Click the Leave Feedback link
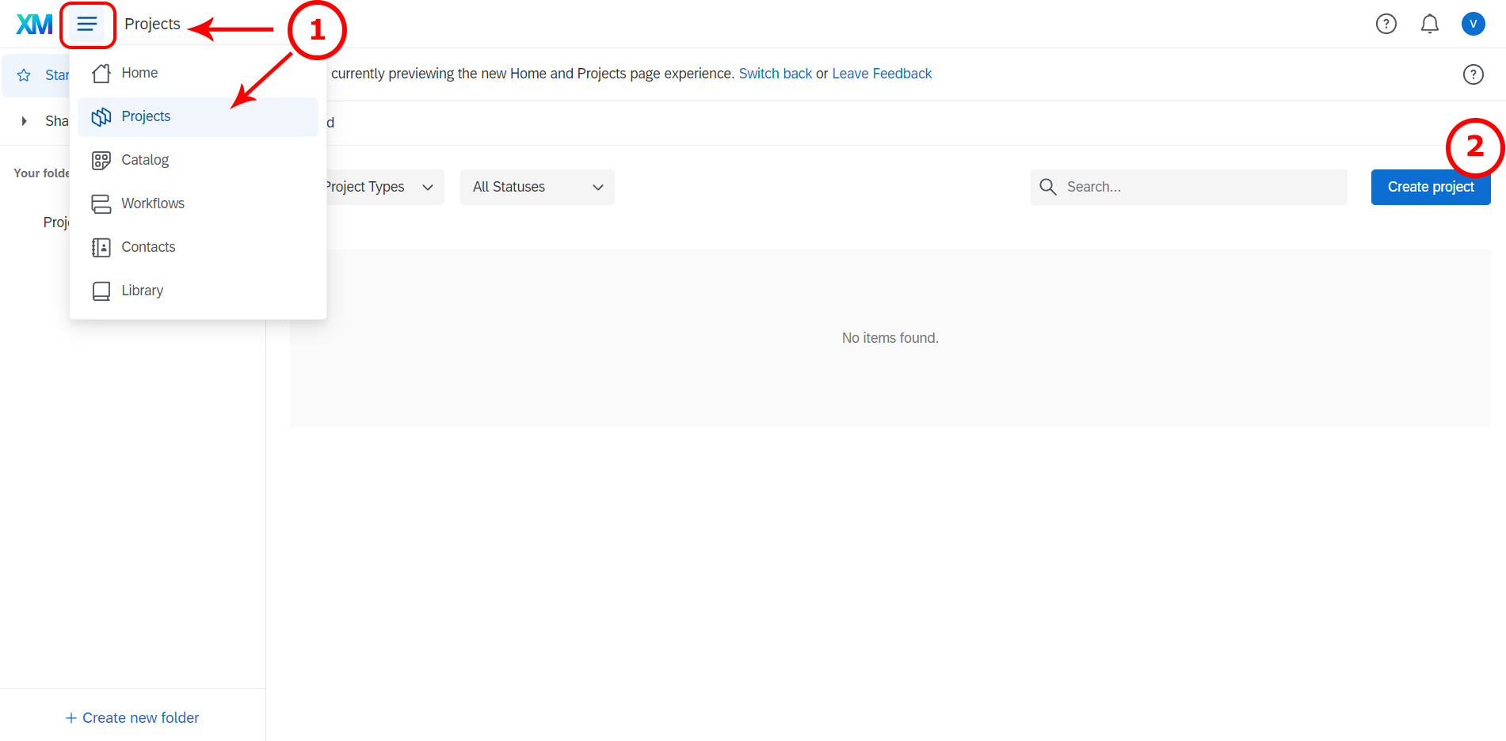Screen dimensions: 1506x741 coord(882,74)
